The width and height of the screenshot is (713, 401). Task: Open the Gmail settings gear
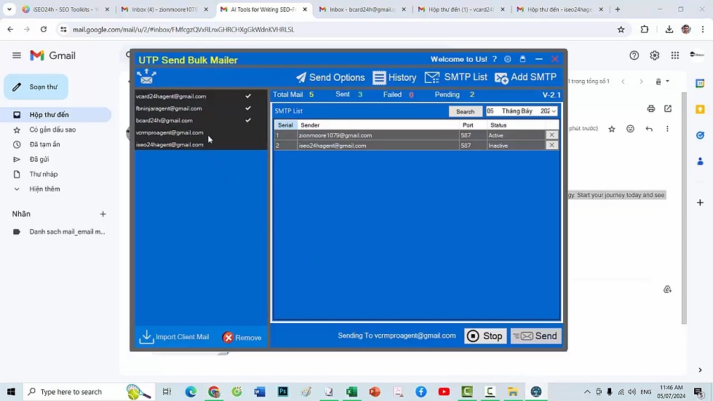coord(655,55)
